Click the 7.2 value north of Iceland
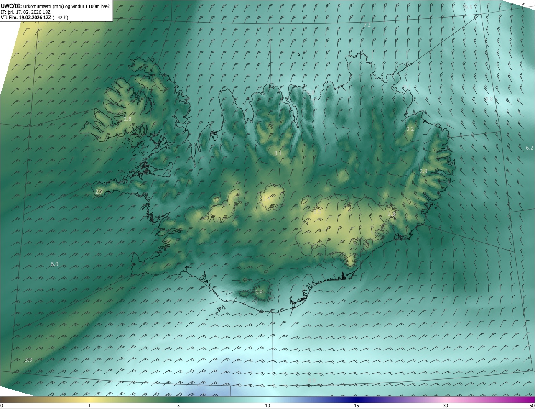 coord(367,26)
